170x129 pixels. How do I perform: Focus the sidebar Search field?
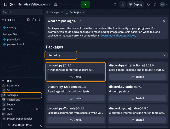[x=22, y=12]
